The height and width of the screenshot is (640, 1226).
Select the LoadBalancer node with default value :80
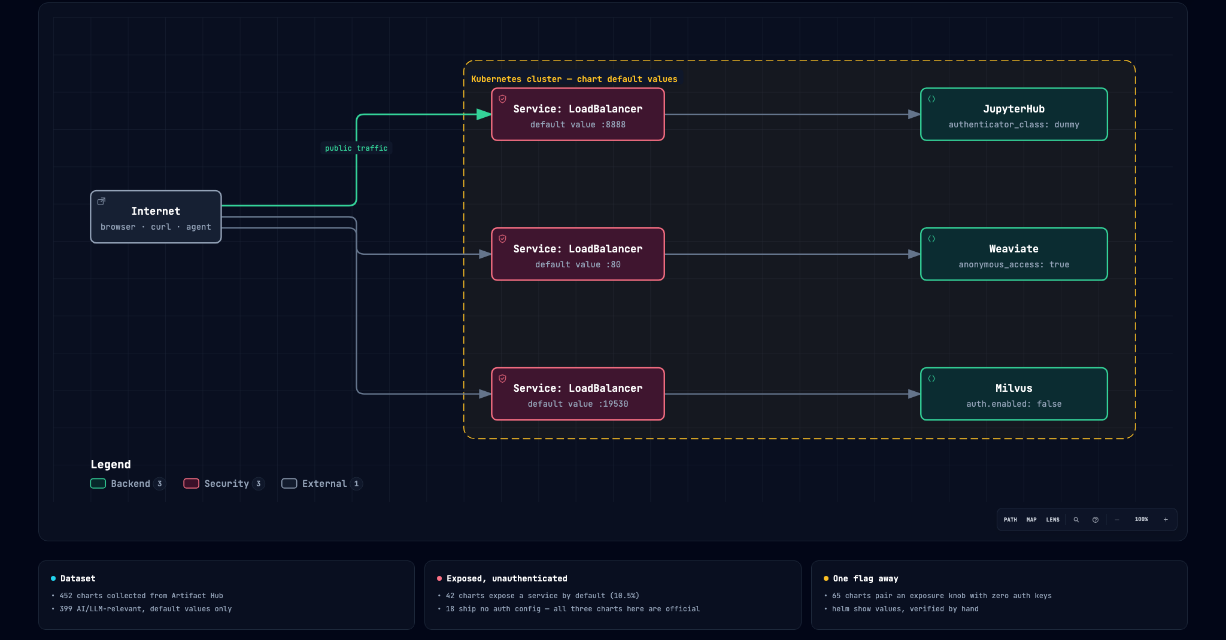[578, 254]
